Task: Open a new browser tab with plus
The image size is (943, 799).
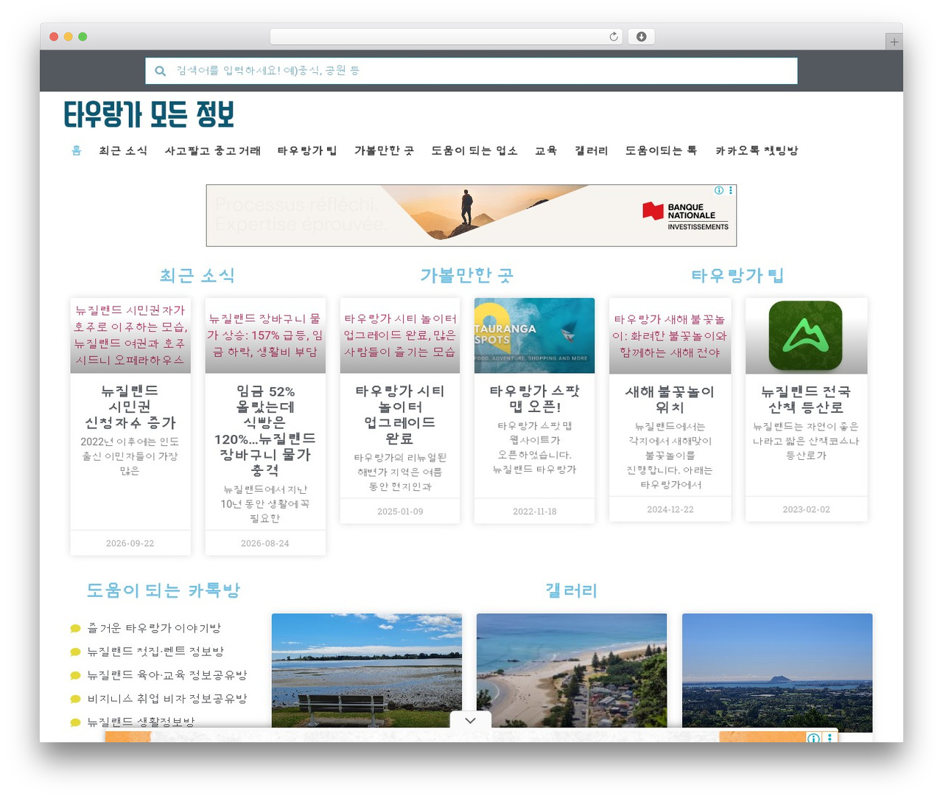Action: pos(894,42)
